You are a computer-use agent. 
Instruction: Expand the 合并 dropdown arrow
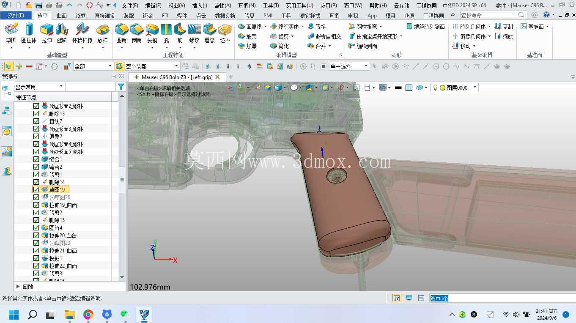329,46
